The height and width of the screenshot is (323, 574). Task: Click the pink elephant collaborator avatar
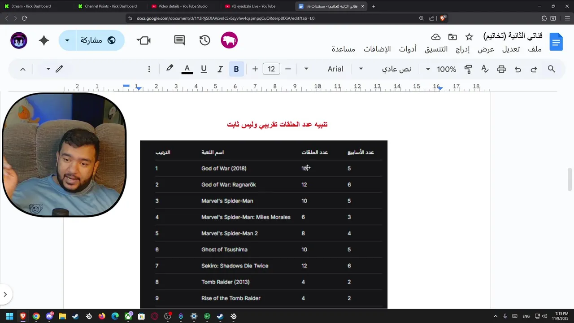pos(229,40)
